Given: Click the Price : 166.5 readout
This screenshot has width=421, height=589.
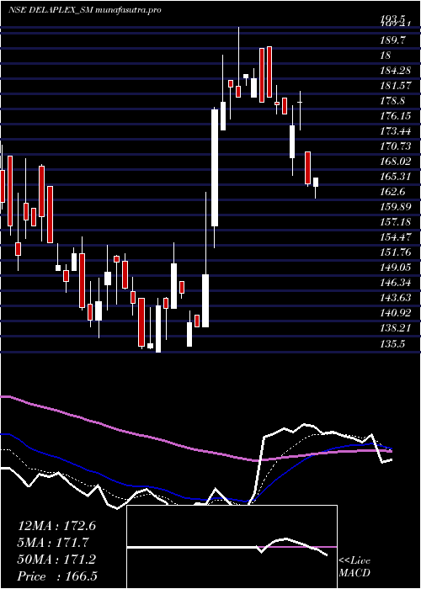Looking at the screenshot, I should click(x=57, y=576).
